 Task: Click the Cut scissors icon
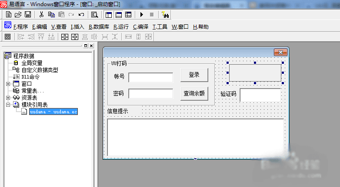point(41,14)
